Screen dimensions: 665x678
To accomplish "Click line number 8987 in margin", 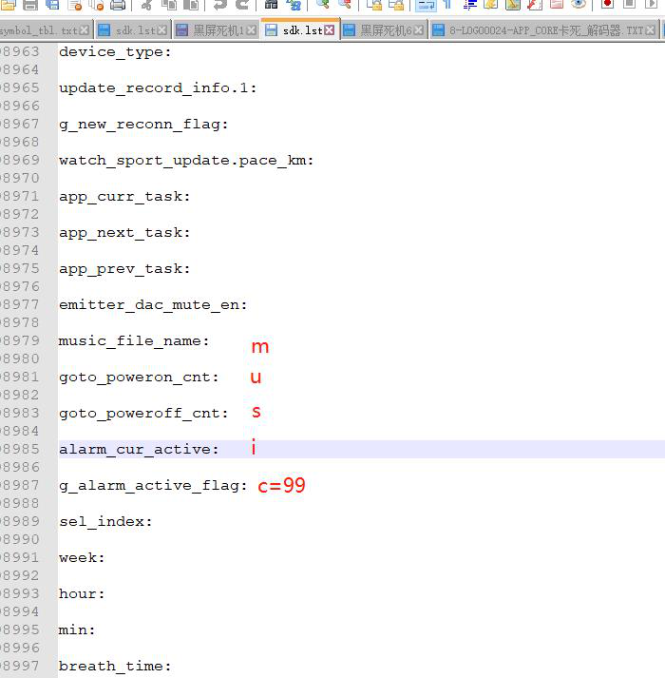I will tap(21, 485).
